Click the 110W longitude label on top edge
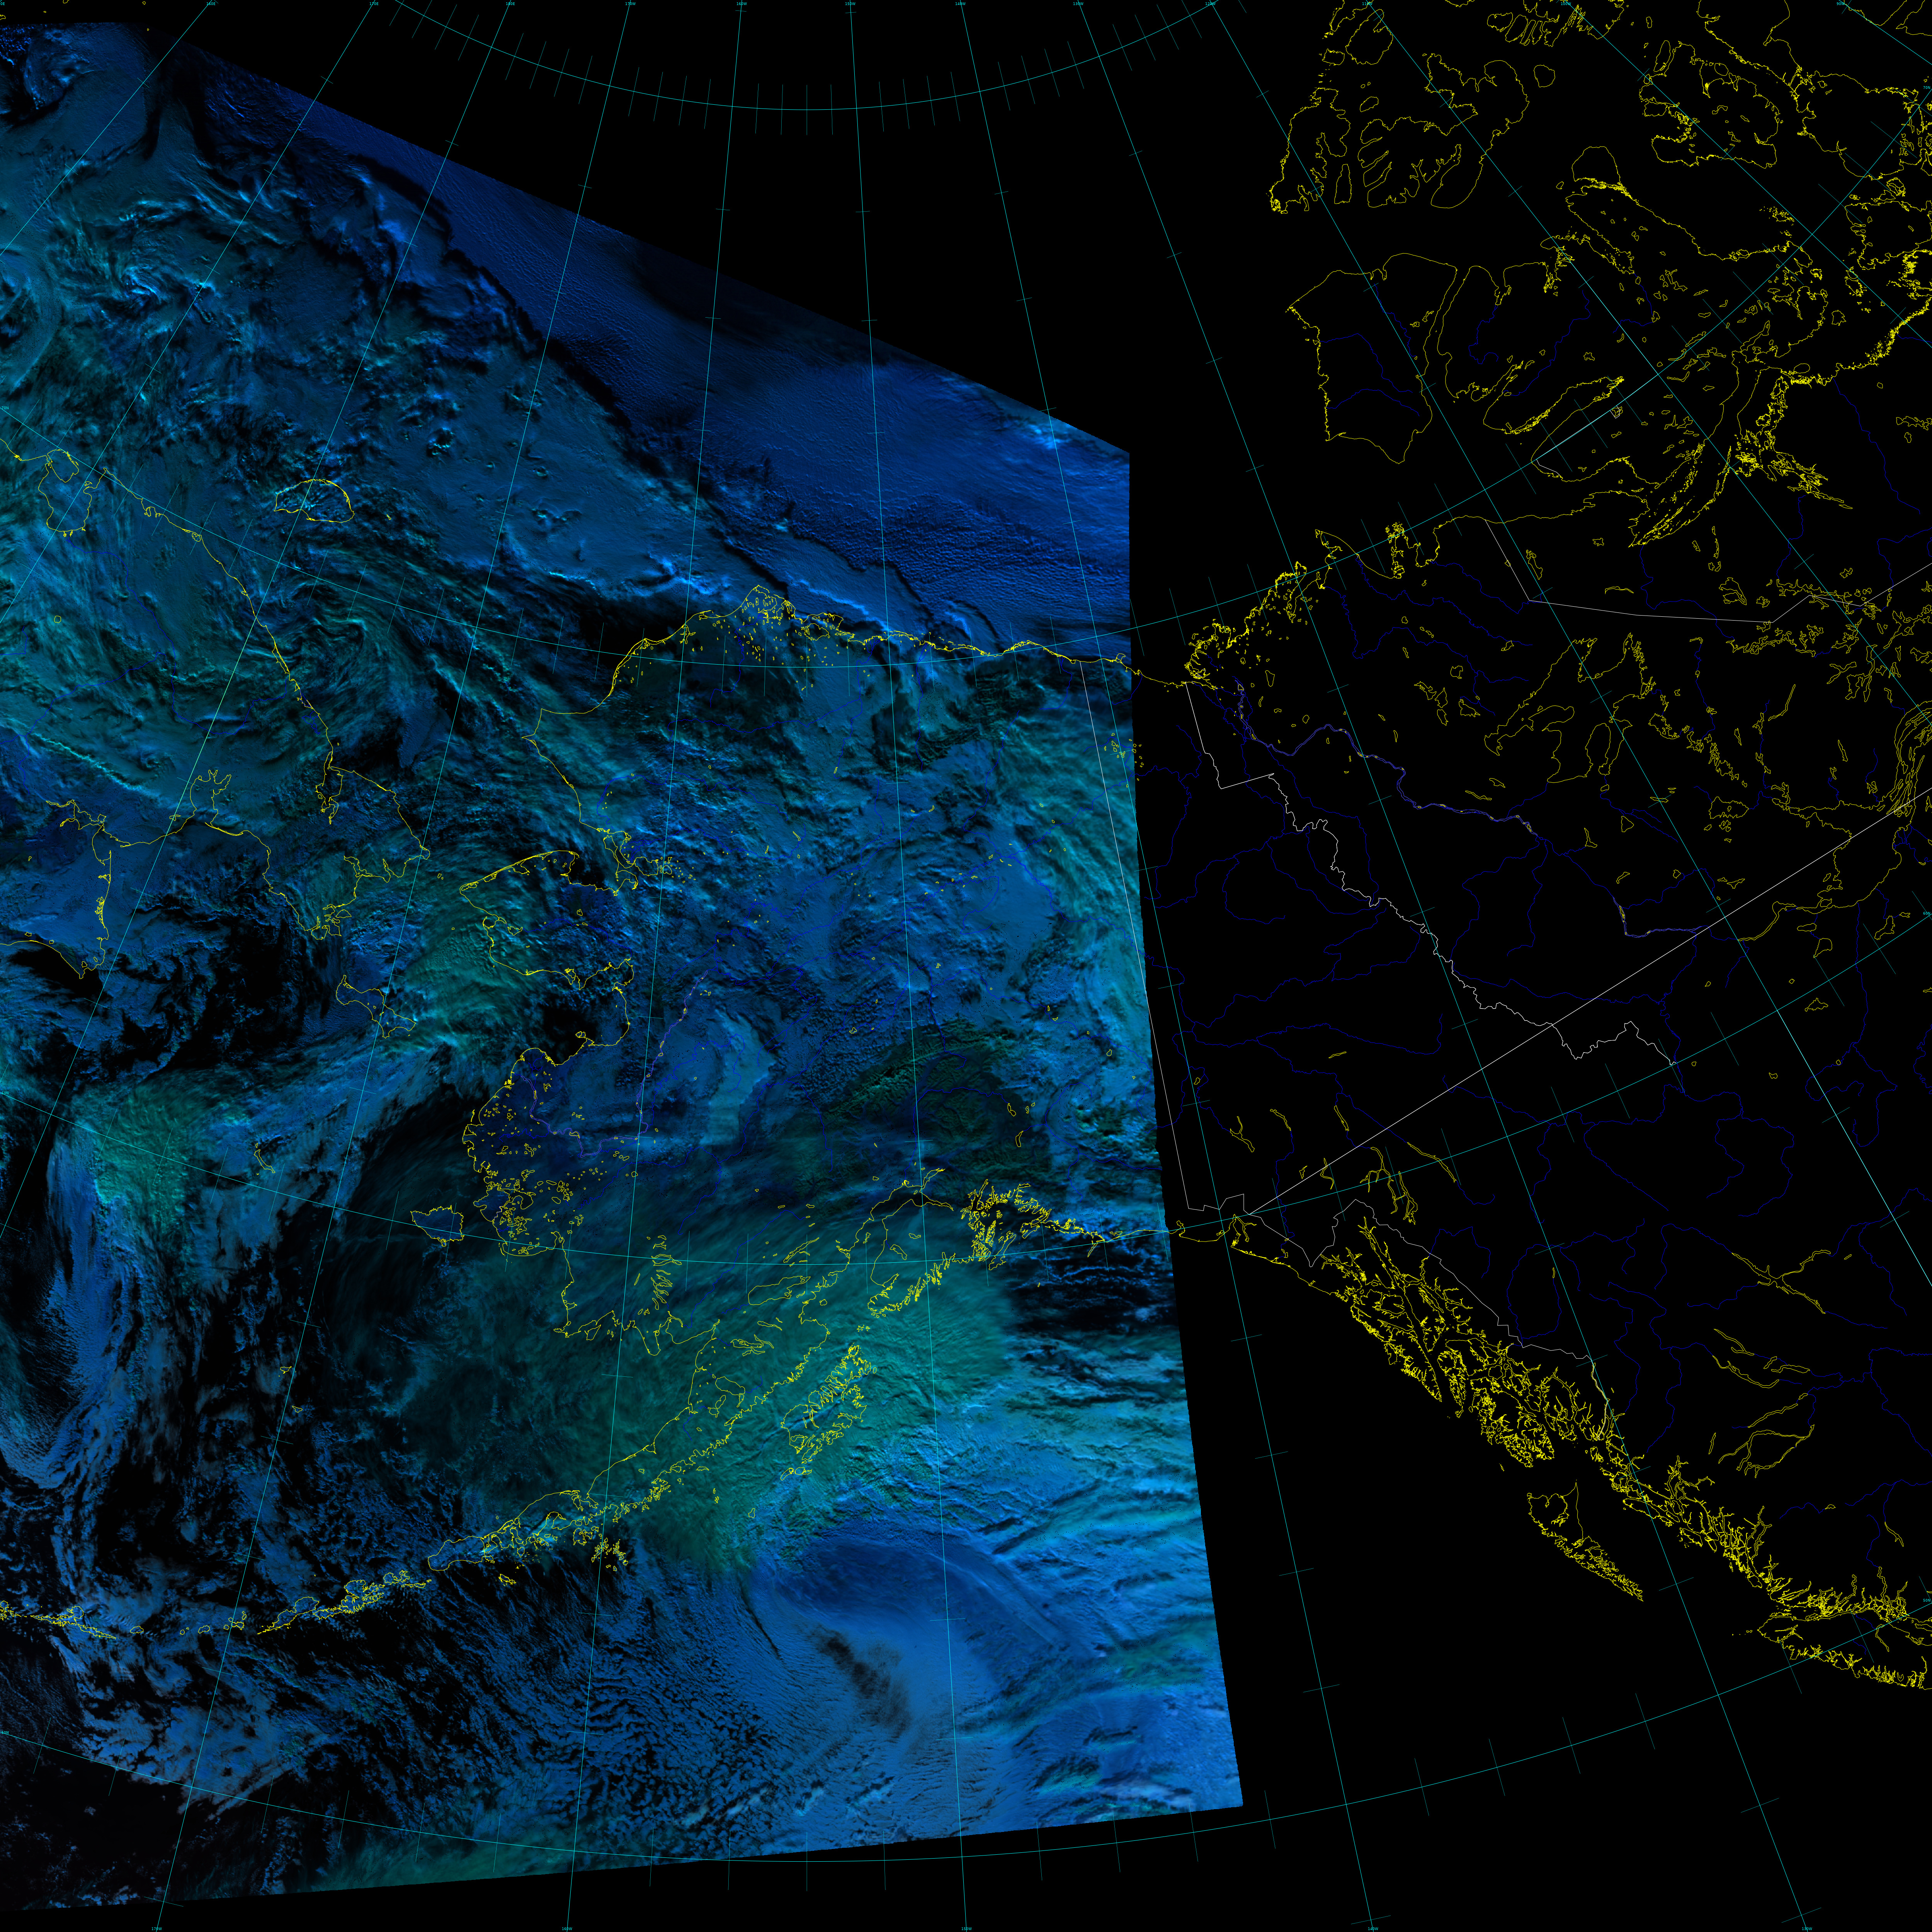1932x1932 pixels. tap(1367, 4)
